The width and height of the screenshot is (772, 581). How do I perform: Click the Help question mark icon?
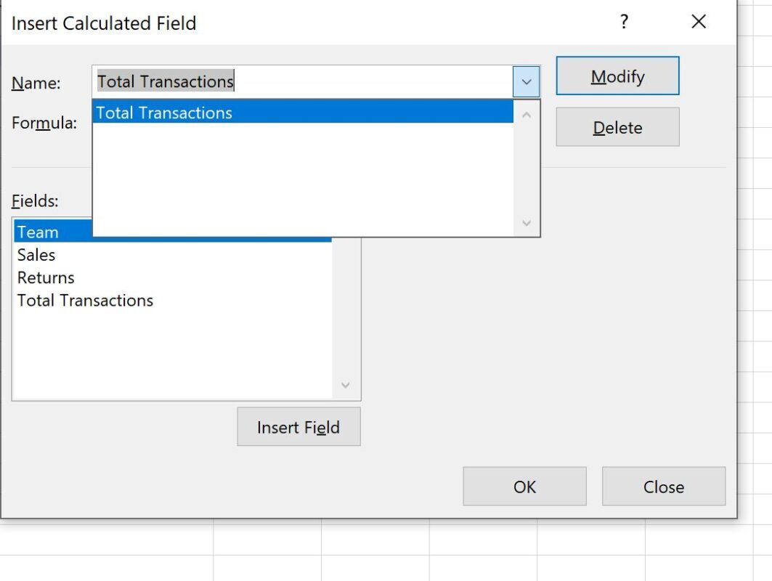coord(624,22)
